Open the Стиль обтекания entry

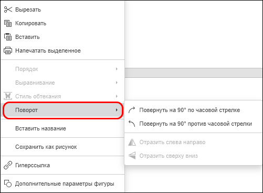click(62, 96)
